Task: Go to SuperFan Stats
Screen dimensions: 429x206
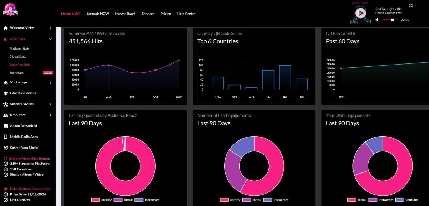Action: (20, 65)
